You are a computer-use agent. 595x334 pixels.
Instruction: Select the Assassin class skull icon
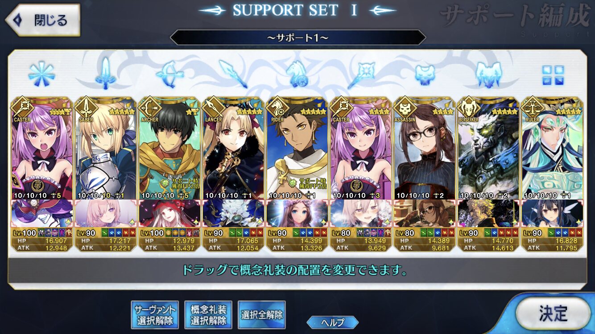click(x=425, y=74)
